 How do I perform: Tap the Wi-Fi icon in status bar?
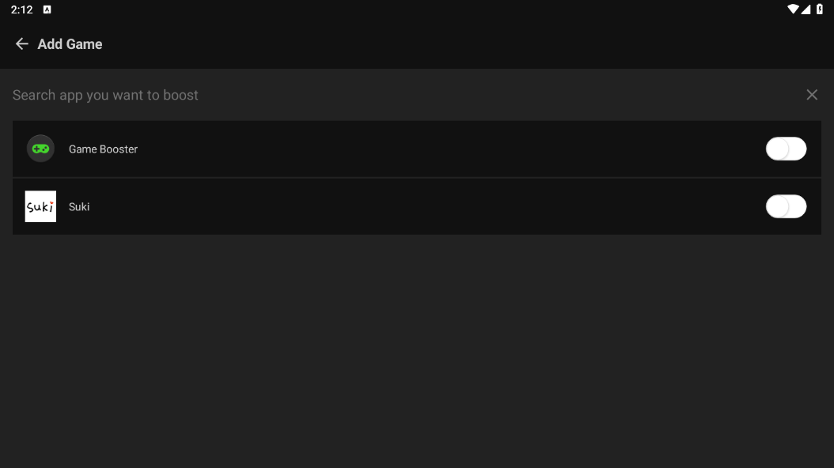tap(793, 9)
